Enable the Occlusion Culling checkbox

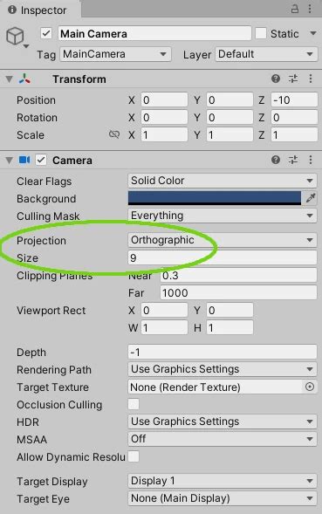pyautogui.click(x=134, y=404)
